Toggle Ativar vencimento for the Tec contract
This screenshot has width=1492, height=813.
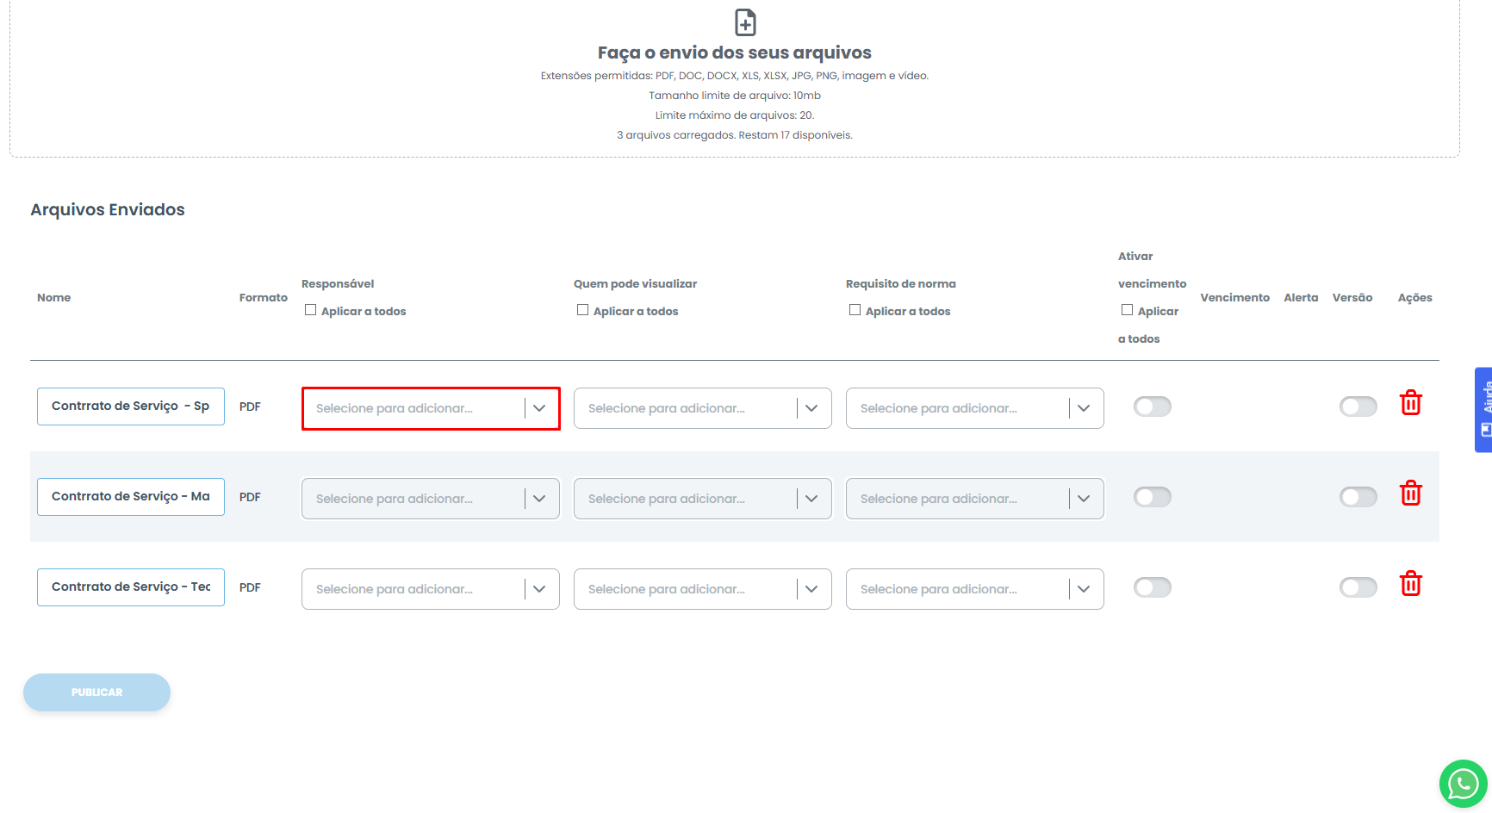pos(1152,587)
